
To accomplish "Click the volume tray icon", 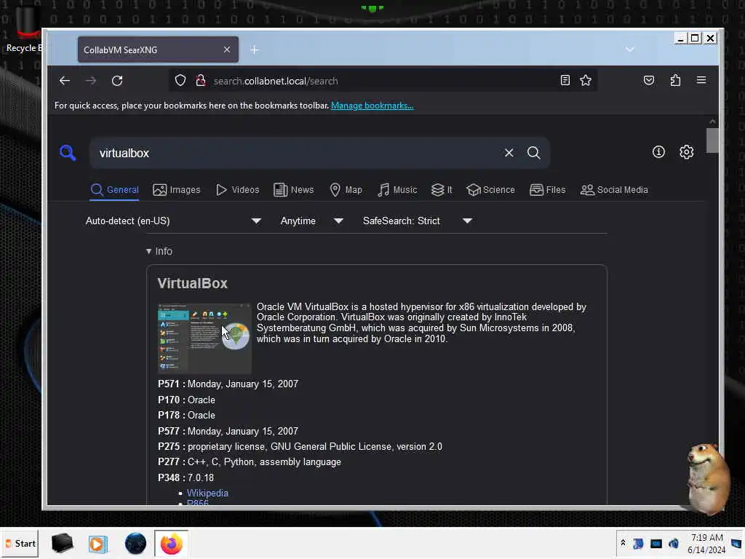I will coord(673,543).
